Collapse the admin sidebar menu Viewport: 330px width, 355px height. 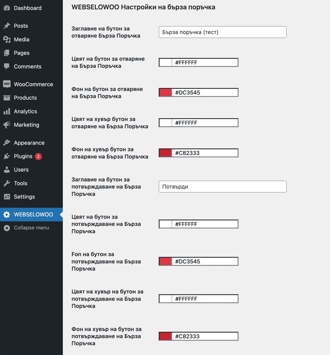click(27, 228)
